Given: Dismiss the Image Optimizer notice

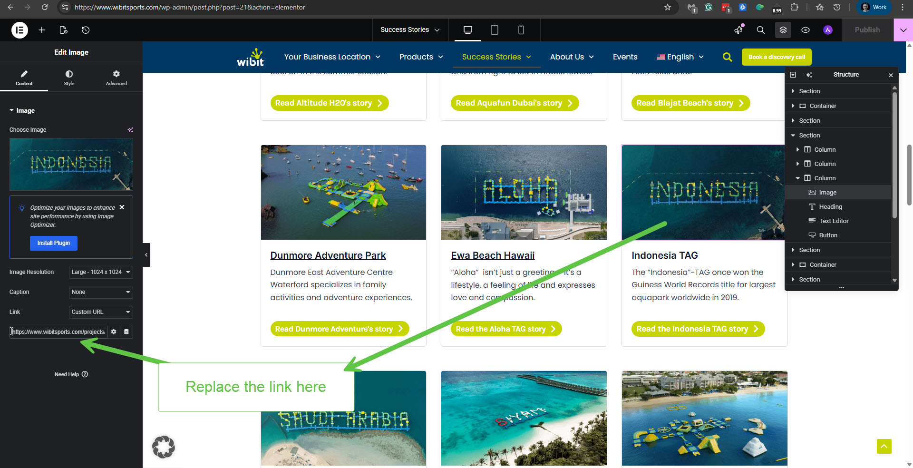Looking at the screenshot, I should point(122,207).
